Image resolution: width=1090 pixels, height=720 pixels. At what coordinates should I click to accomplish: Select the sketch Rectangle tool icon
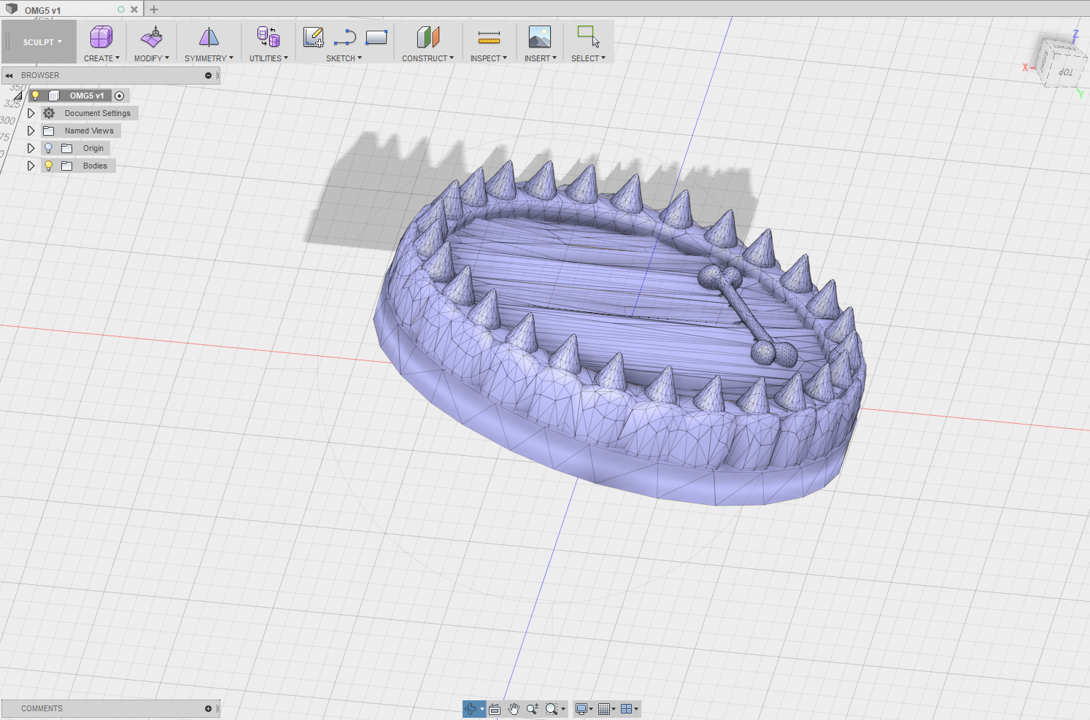point(376,37)
